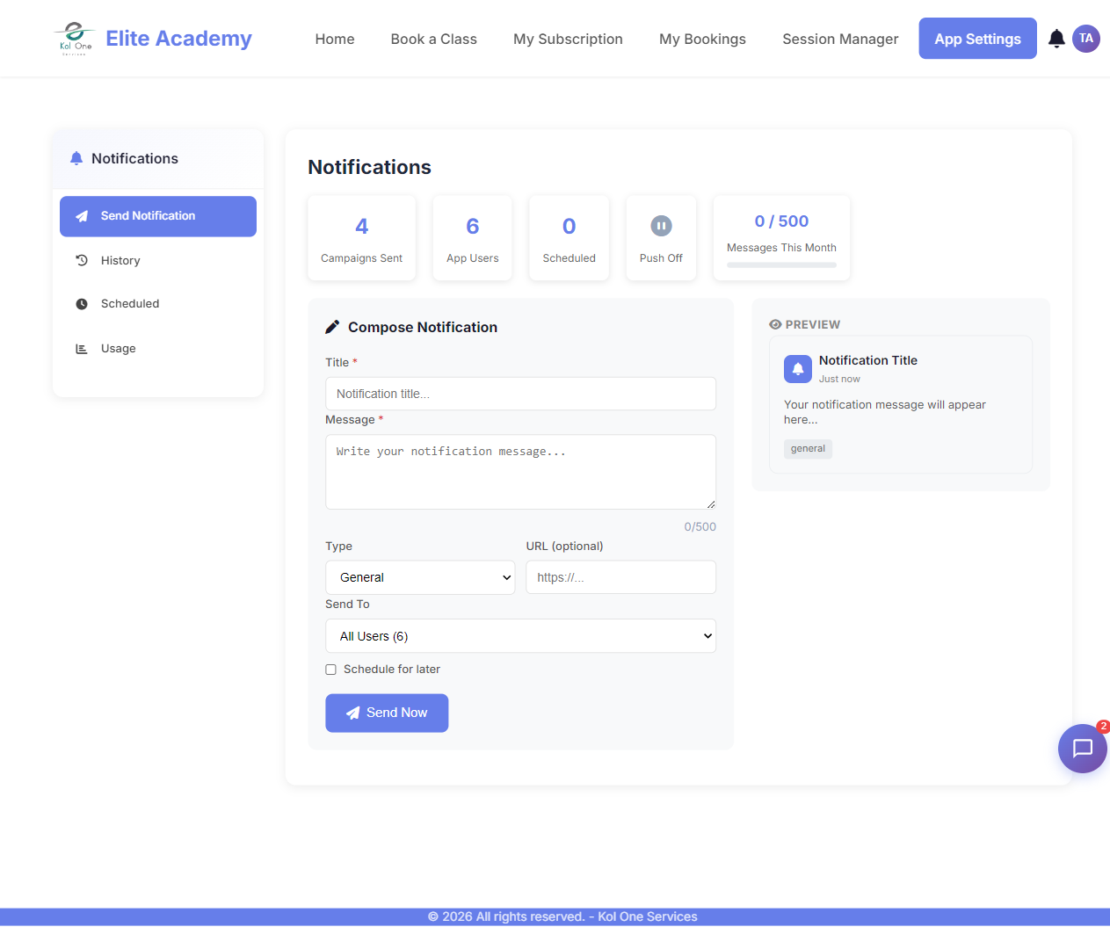
Task: Click into the URL optional field
Action: 620,577
